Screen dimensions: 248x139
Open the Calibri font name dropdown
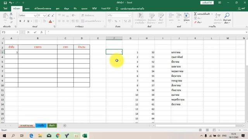click(35, 15)
